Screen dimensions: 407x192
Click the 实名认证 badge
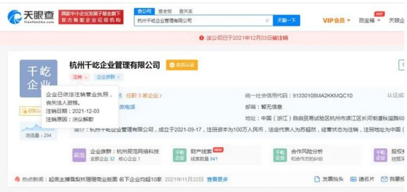point(182,65)
